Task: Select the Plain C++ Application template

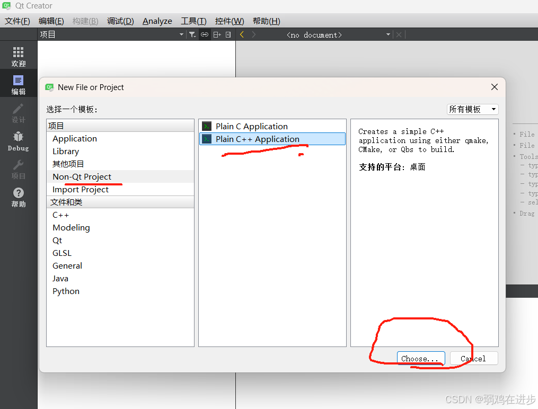Action: click(x=272, y=139)
